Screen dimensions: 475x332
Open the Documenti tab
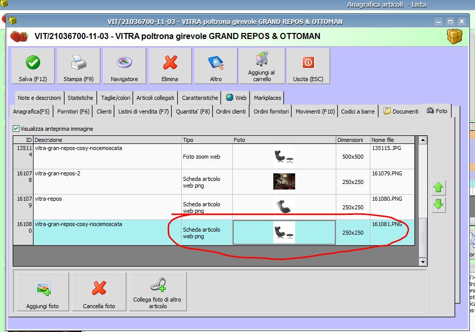click(401, 112)
